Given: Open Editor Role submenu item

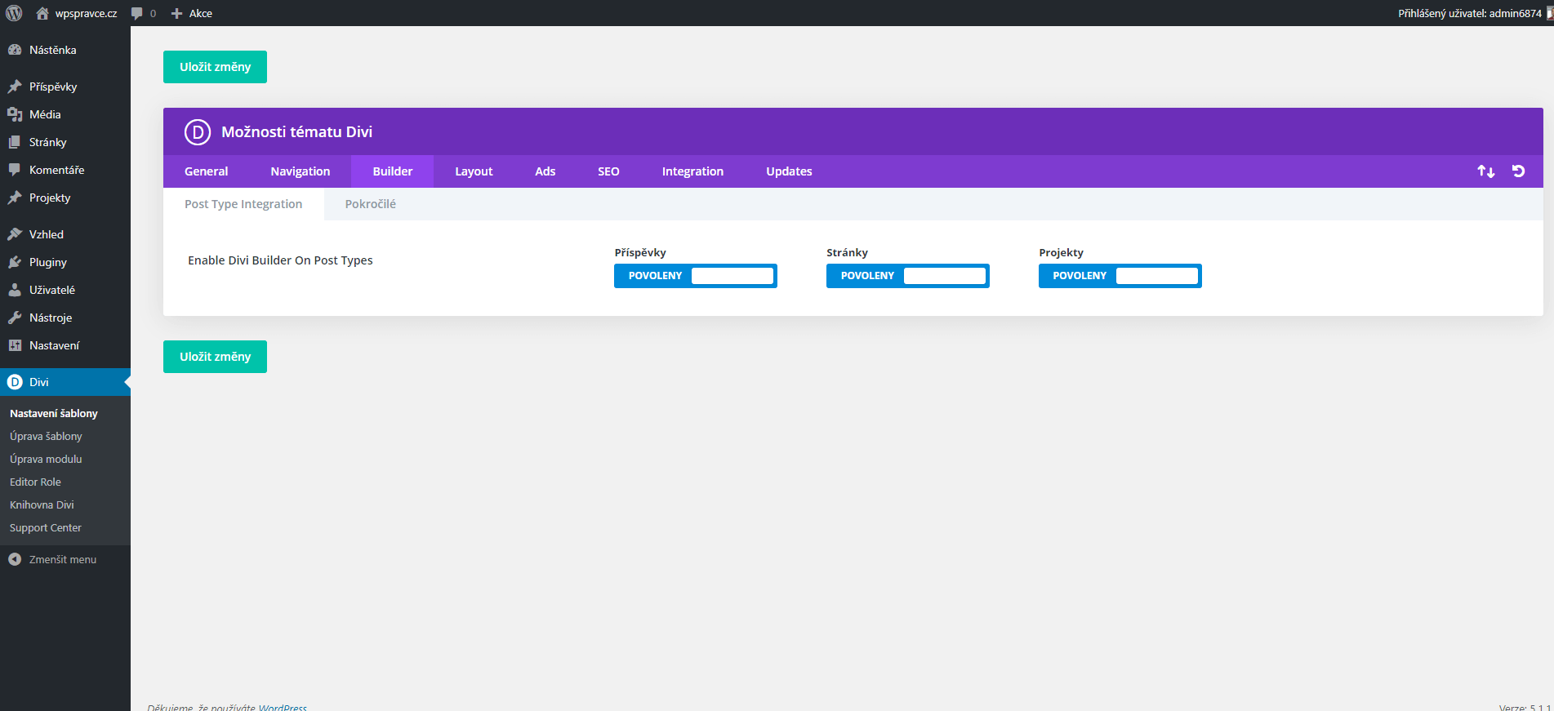Looking at the screenshot, I should 35,482.
